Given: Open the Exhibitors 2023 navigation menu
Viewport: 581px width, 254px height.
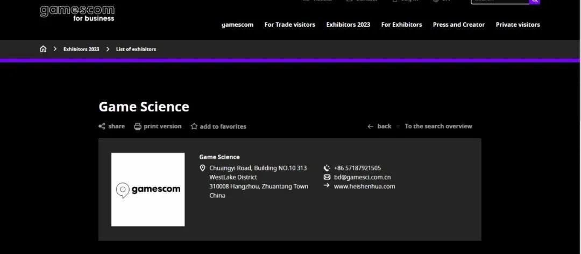Looking at the screenshot, I should coord(348,25).
